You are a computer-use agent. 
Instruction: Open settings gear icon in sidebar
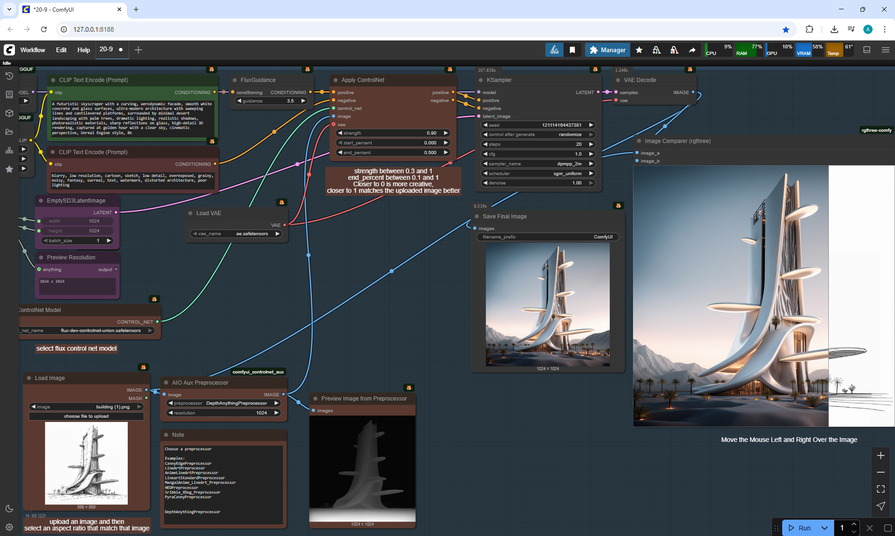coord(9,527)
